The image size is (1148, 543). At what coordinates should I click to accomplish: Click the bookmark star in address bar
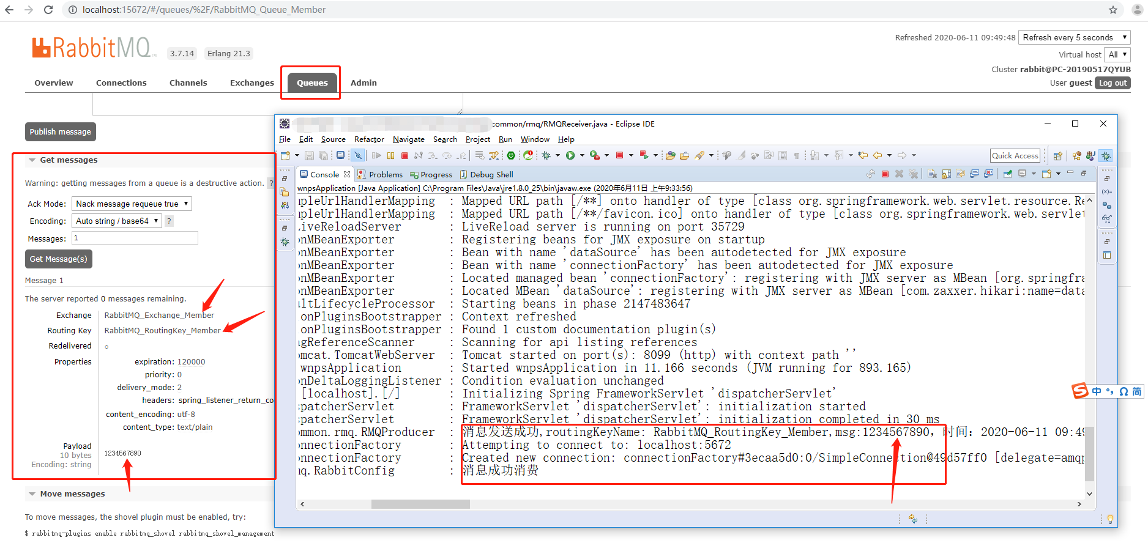(x=1113, y=10)
